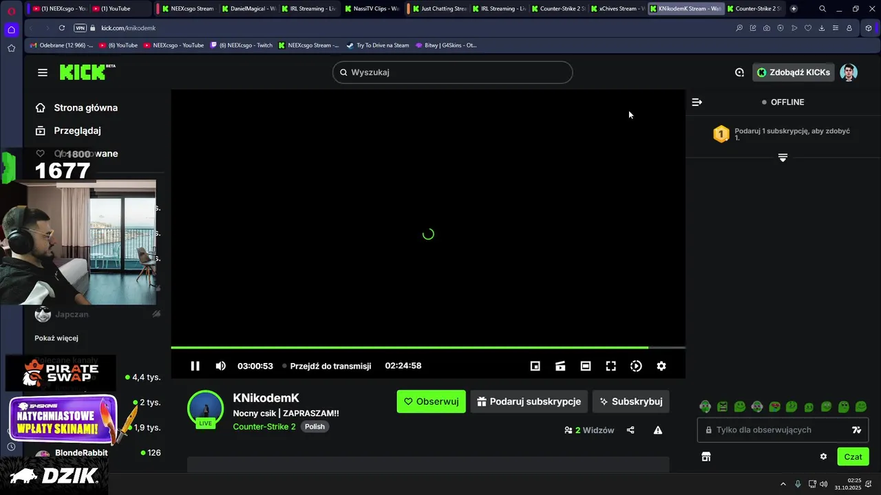Switch to the DanielMagical tab

click(248, 9)
